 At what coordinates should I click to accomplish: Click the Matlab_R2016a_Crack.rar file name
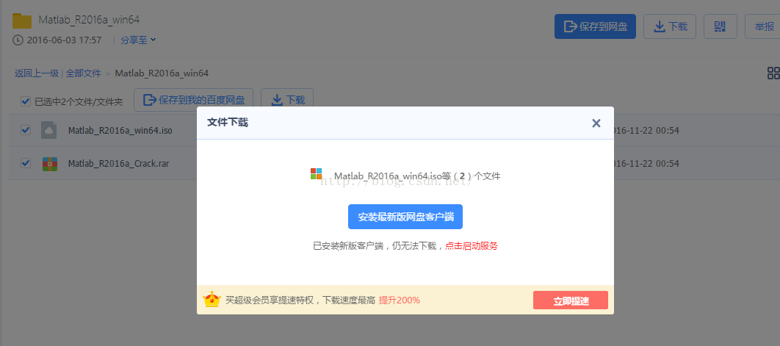click(118, 163)
